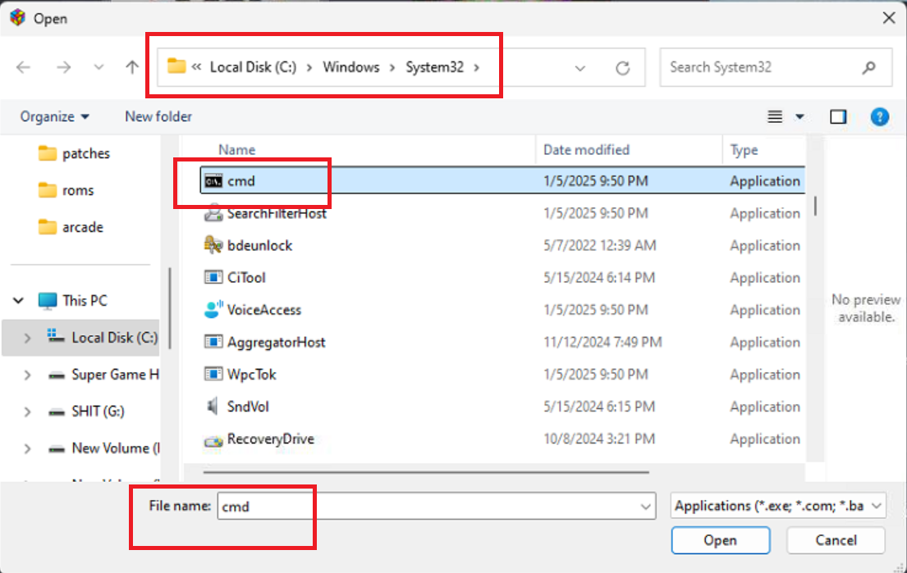
Task: Click the 11/12/2024 7:49 PM date cell
Action: (602, 343)
